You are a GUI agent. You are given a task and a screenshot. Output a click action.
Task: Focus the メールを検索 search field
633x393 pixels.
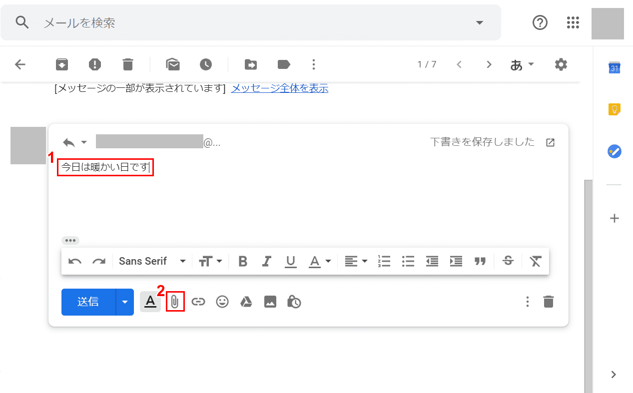tap(250, 22)
